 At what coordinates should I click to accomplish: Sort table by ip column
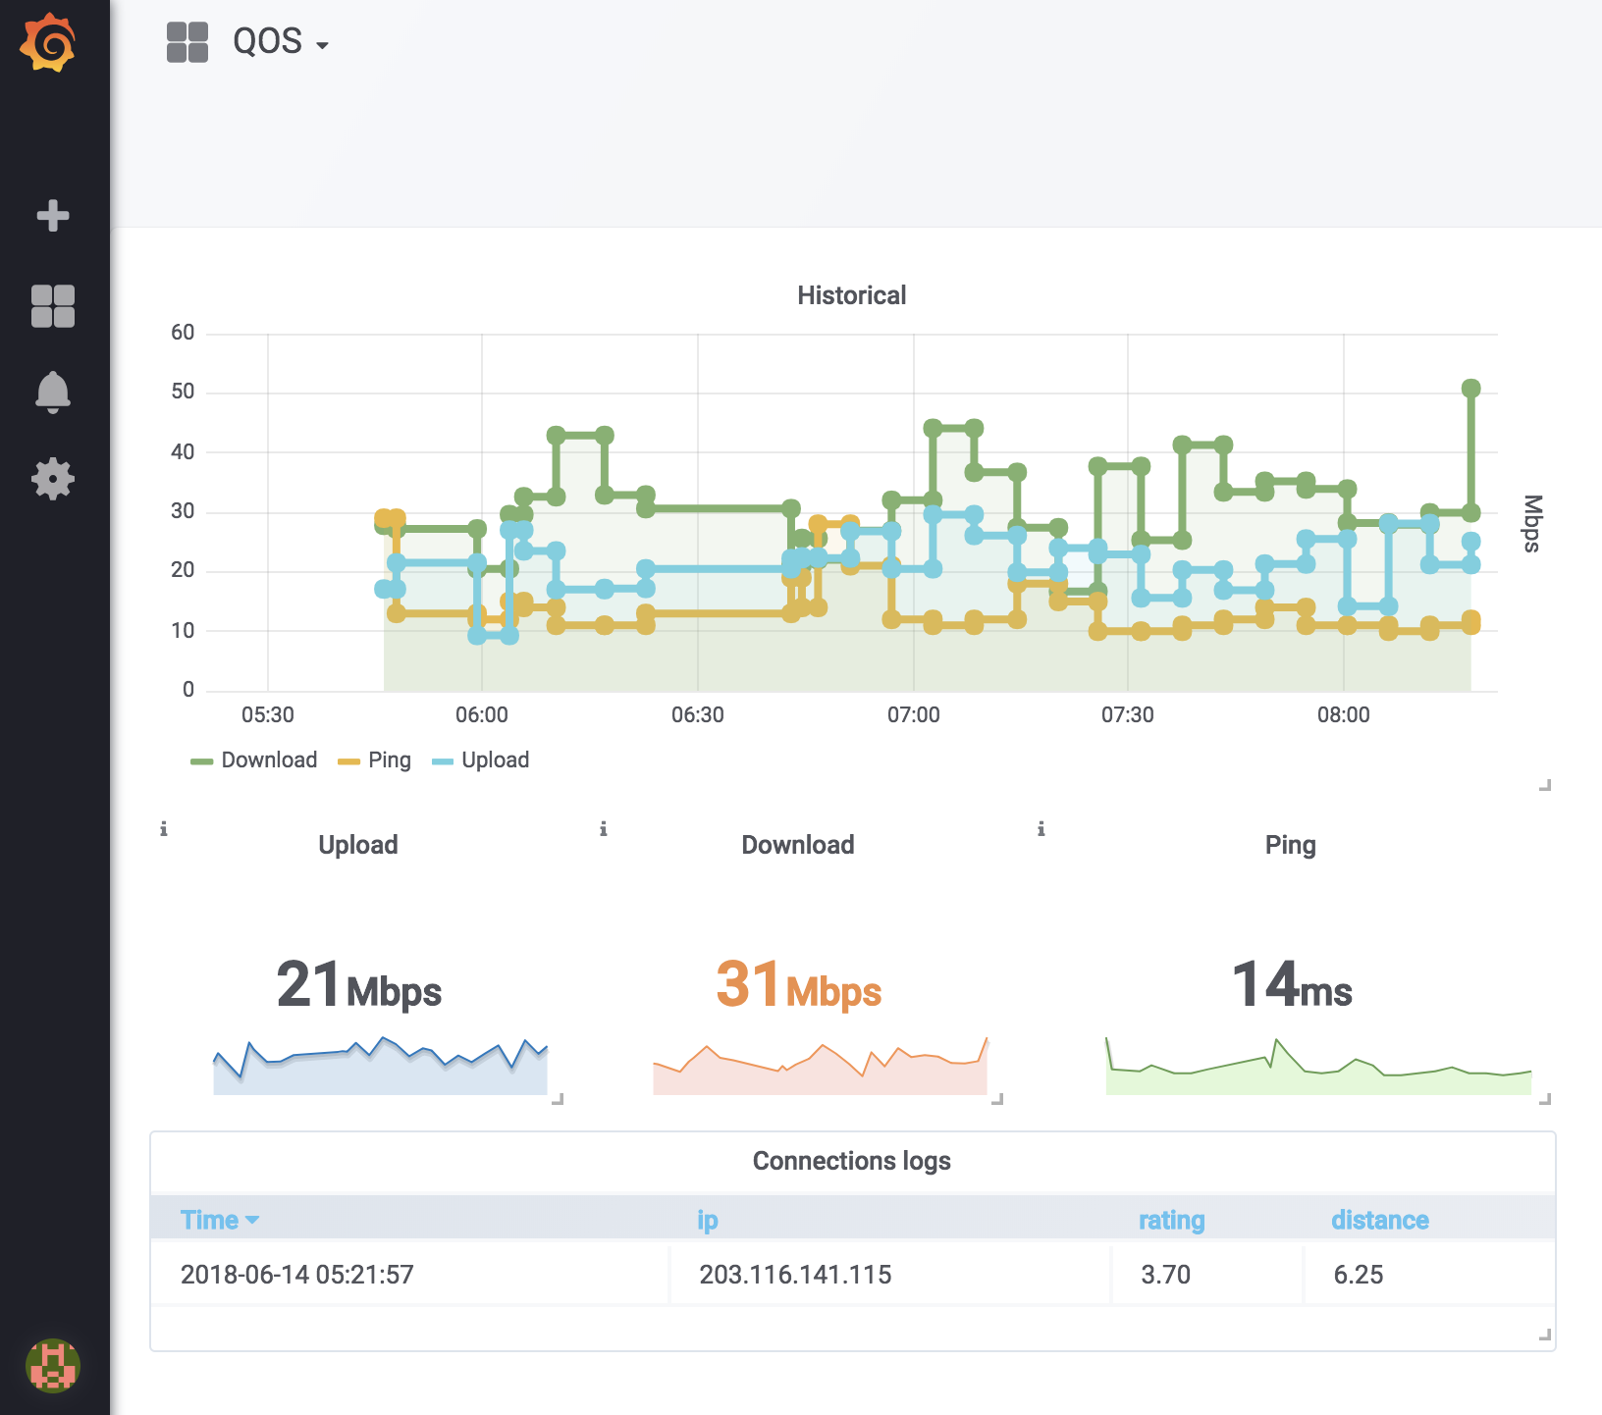click(x=708, y=1220)
